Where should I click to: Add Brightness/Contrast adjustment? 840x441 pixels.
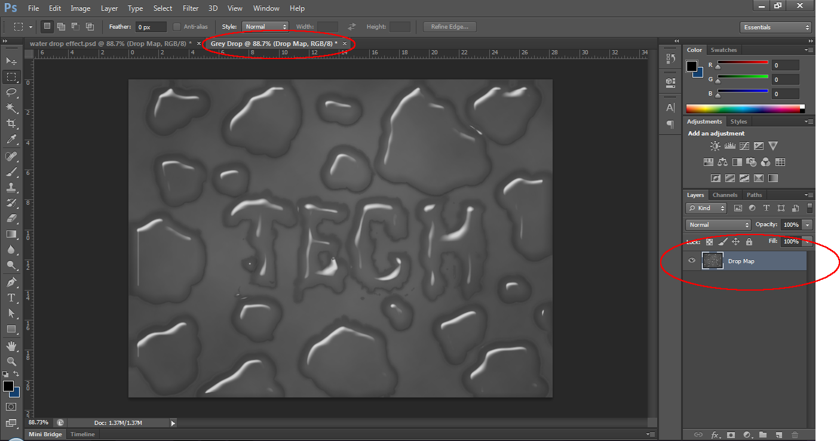[x=715, y=146]
